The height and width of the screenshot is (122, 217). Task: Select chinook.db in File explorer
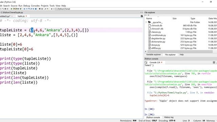(157, 25)
